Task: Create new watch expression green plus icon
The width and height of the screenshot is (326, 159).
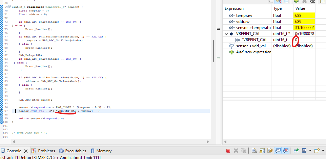Action: pyautogui.click(x=297, y=1)
